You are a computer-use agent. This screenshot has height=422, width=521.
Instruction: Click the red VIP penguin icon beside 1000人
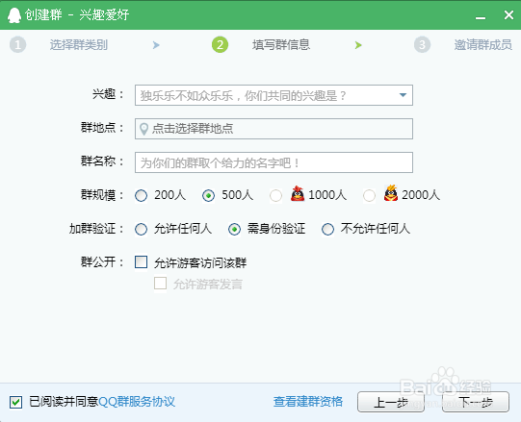pyautogui.click(x=298, y=194)
